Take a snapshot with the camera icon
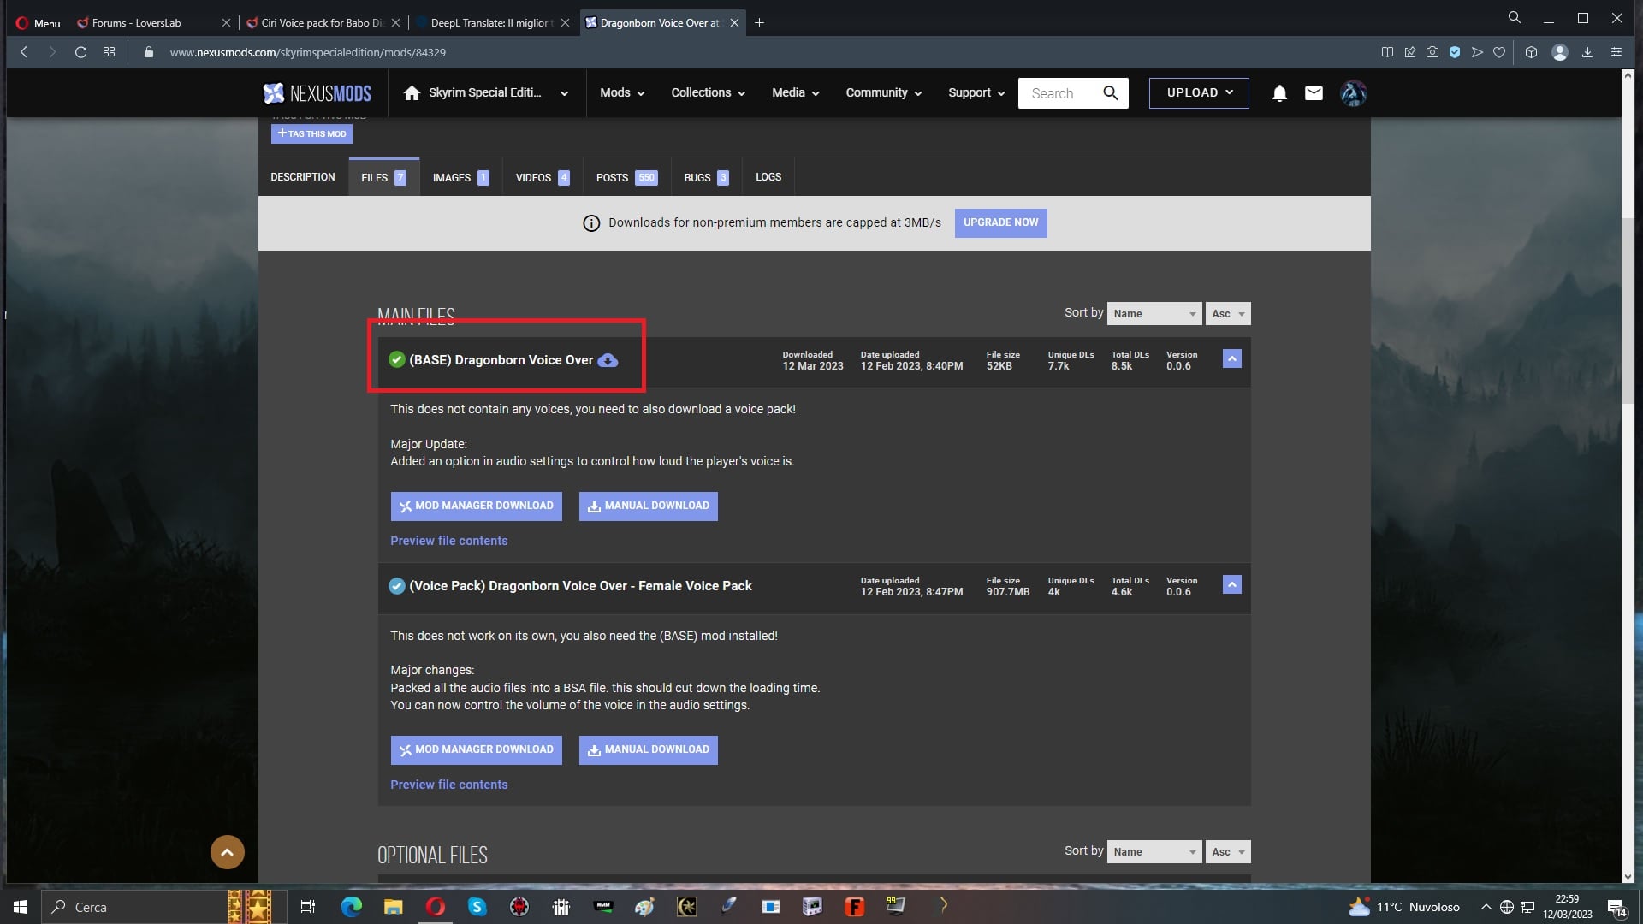 [1432, 52]
